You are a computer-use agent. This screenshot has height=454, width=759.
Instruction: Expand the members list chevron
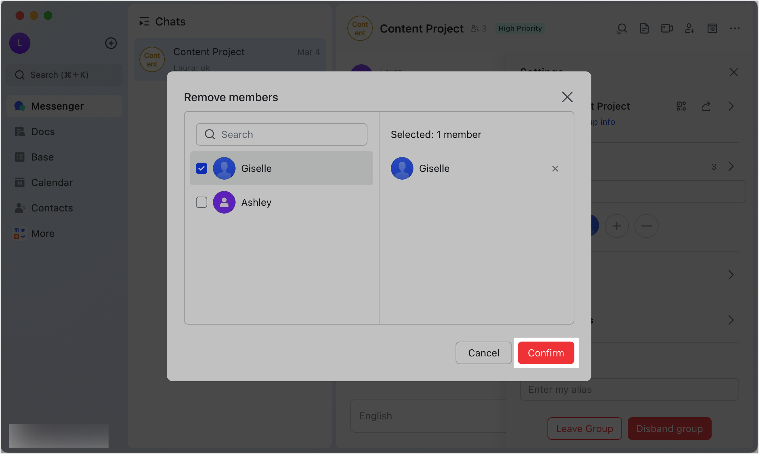tap(731, 167)
